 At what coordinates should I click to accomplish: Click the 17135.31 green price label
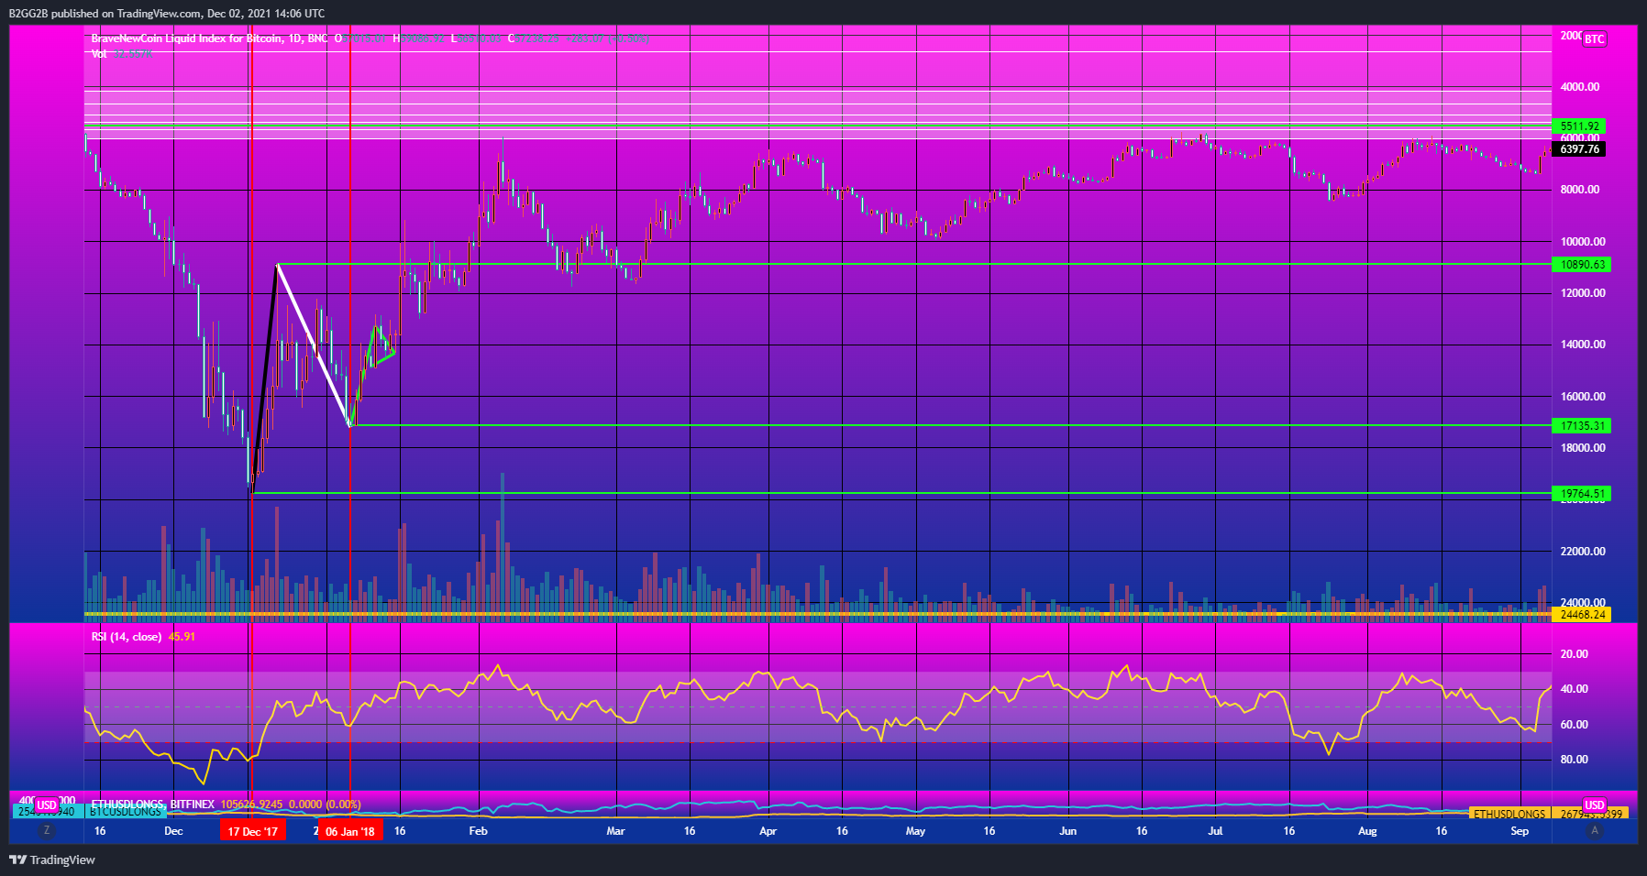click(1582, 425)
